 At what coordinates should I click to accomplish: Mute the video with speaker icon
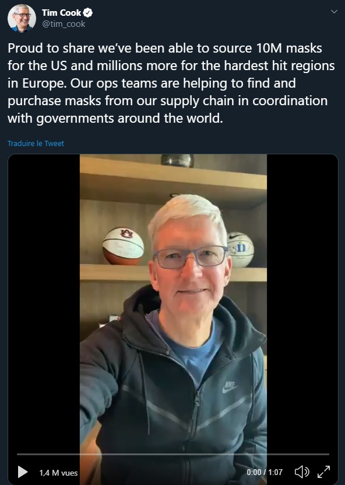(x=302, y=472)
